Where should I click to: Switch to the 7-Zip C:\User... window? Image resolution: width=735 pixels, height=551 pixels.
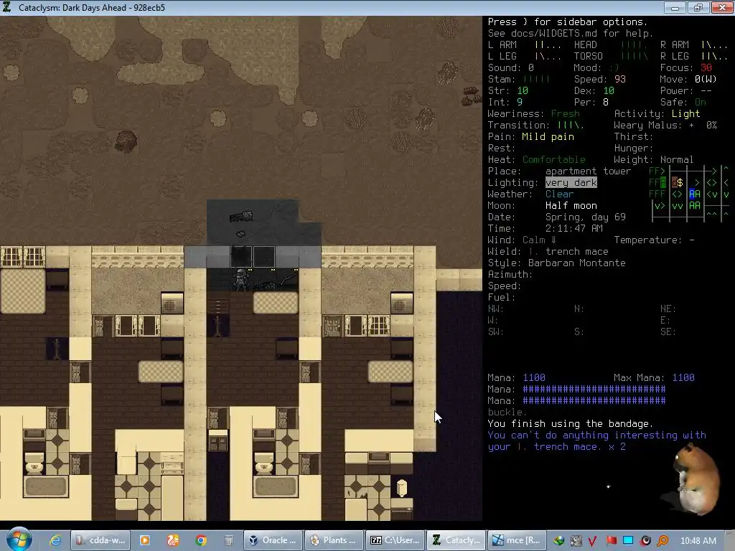click(x=395, y=540)
